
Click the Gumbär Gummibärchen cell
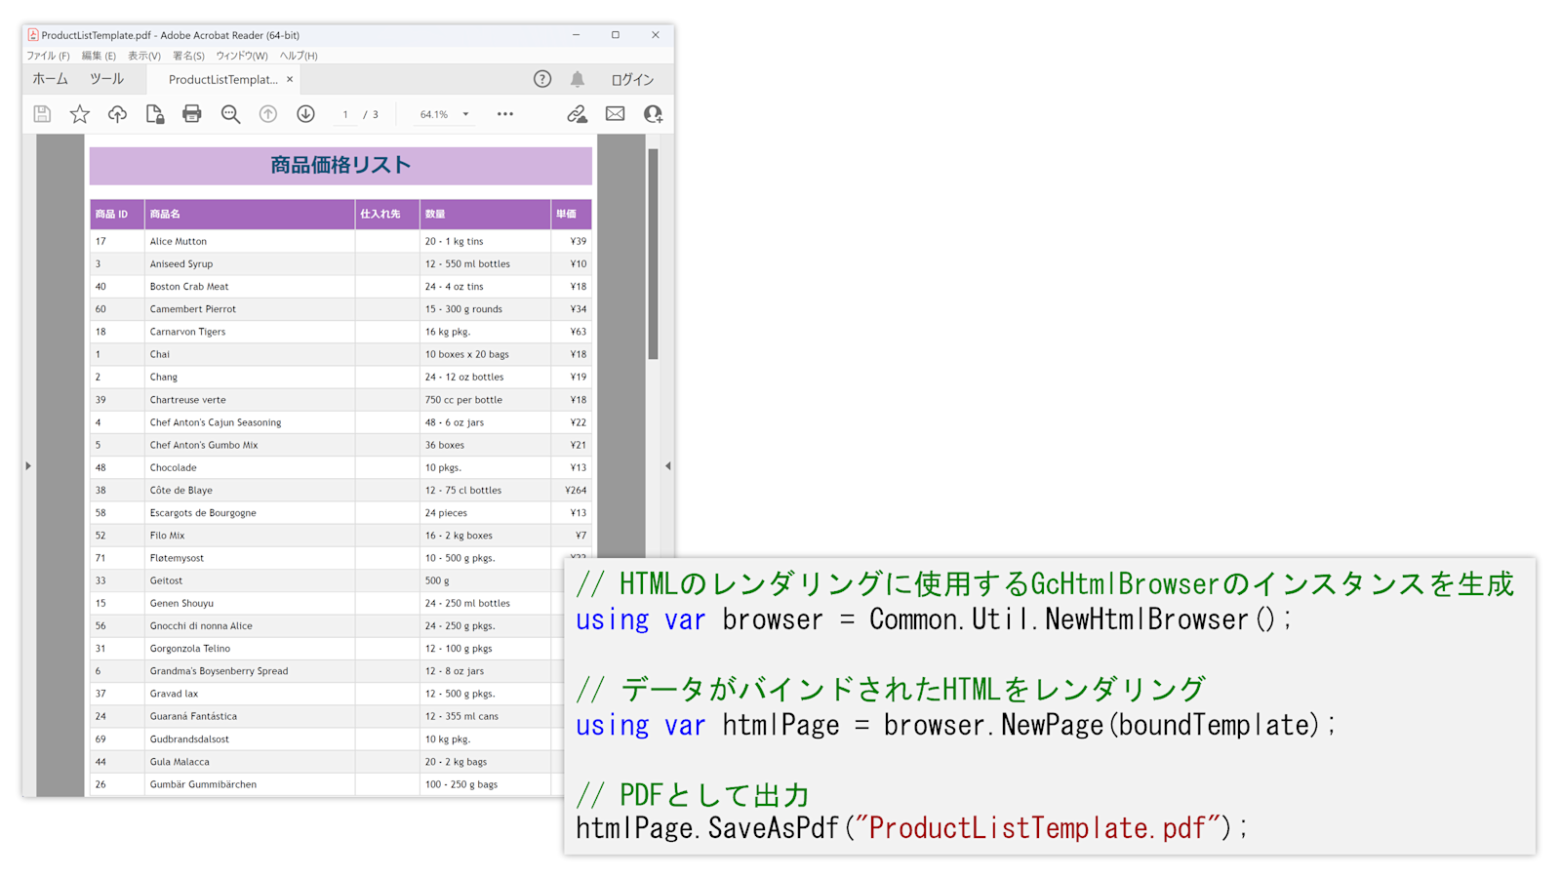(250, 784)
